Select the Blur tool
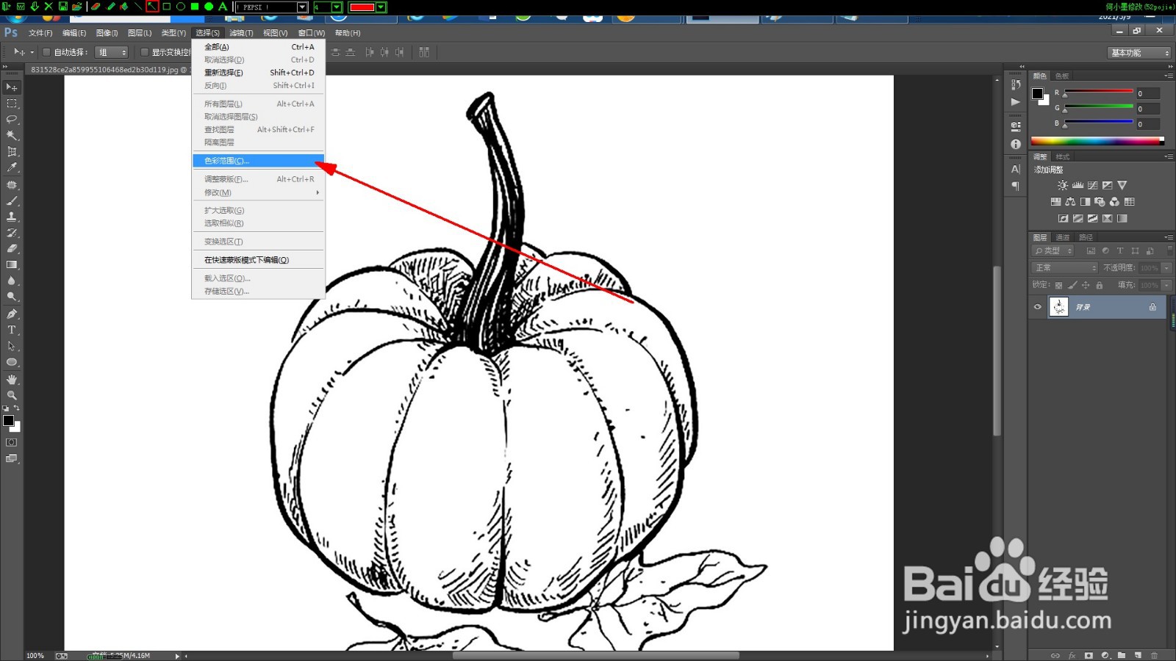The width and height of the screenshot is (1176, 661). pyautogui.click(x=12, y=281)
